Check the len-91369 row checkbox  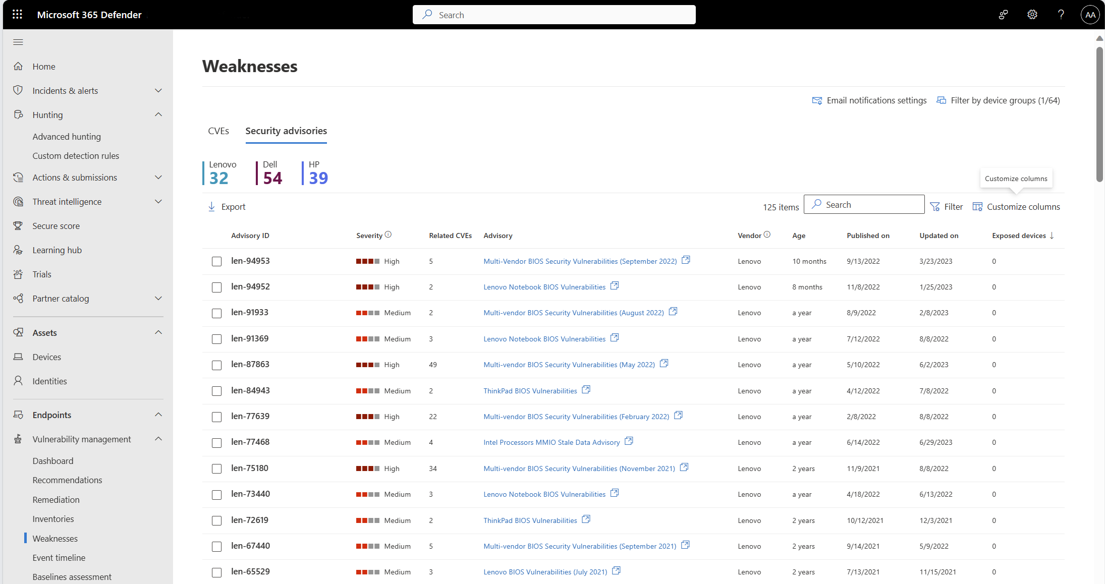click(x=216, y=339)
